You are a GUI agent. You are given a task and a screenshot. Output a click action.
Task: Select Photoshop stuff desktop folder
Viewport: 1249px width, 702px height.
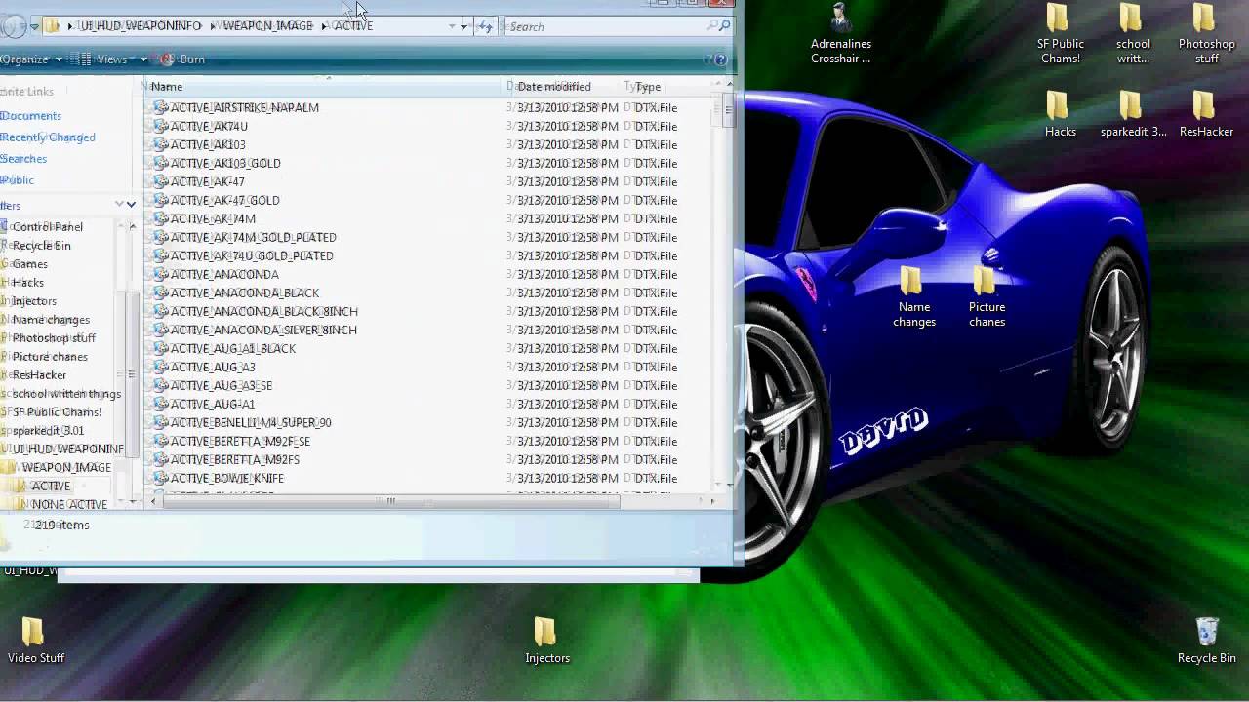coord(1206,34)
